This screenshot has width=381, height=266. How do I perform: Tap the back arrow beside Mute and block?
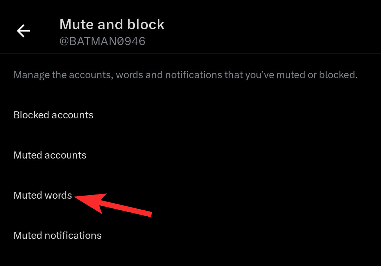23,31
